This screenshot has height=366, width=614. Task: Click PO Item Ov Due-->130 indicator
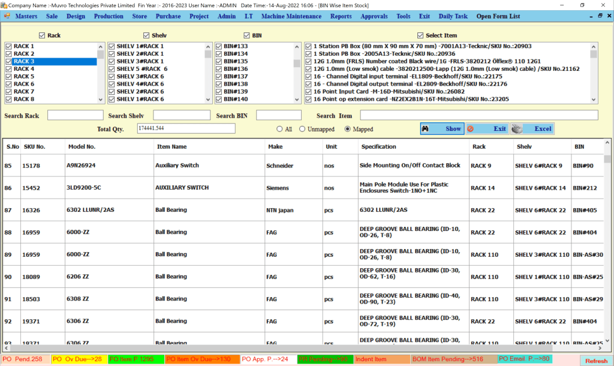click(x=201, y=359)
